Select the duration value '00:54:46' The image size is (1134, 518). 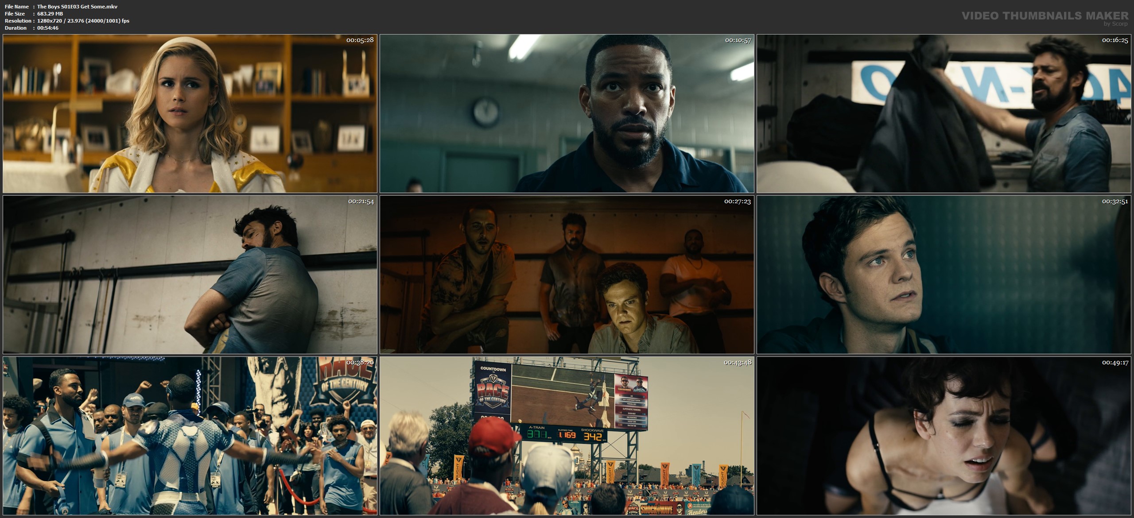click(48, 28)
